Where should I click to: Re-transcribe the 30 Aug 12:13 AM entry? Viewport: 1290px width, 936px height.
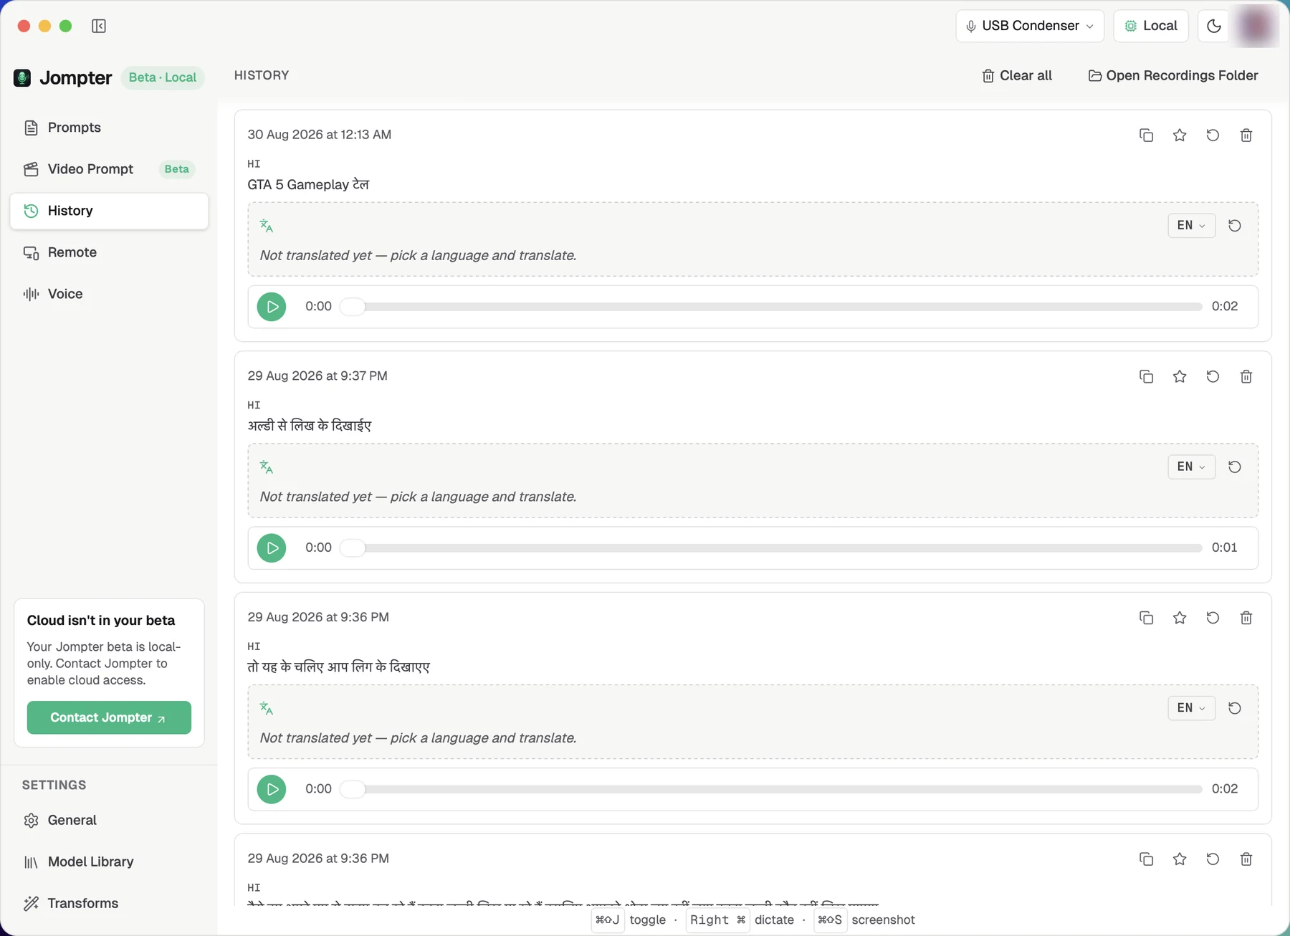click(x=1213, y=135)
